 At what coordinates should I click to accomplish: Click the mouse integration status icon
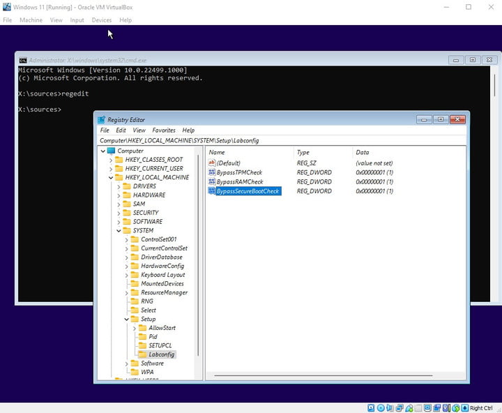click(x=456, y=408)
